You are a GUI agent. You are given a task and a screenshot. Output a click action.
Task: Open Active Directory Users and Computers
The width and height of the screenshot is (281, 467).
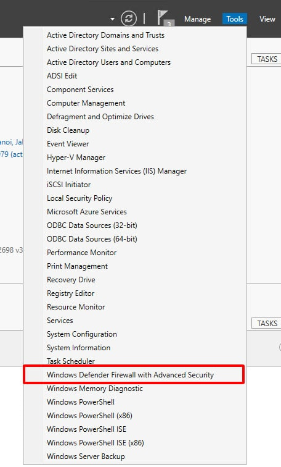pos(135,62)
